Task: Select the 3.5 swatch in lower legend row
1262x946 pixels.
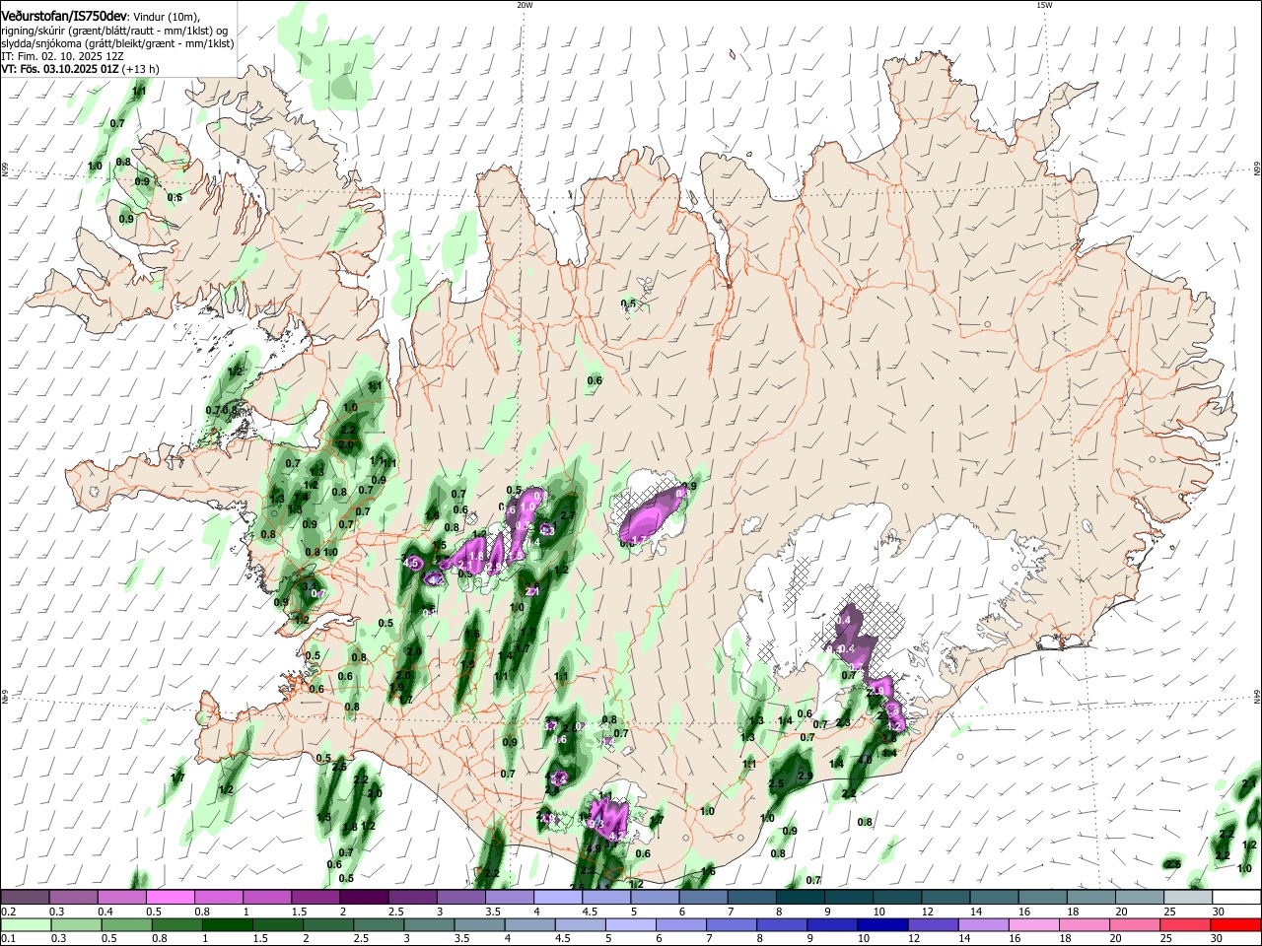Action: 480,924
